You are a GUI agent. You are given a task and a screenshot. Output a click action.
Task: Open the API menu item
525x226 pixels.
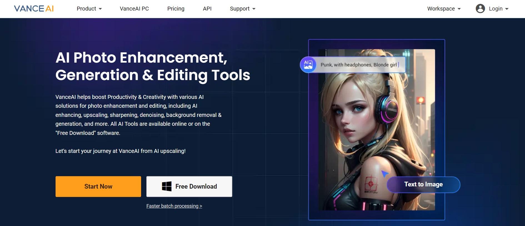(207, 9)
